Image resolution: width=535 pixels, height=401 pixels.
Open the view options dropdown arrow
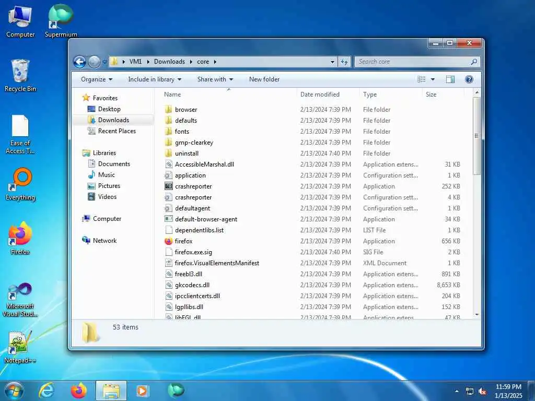click(x=433, y=79)
